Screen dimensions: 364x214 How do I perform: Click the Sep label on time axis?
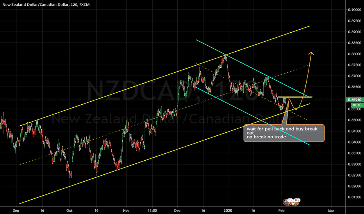click(x=16, y=210)
